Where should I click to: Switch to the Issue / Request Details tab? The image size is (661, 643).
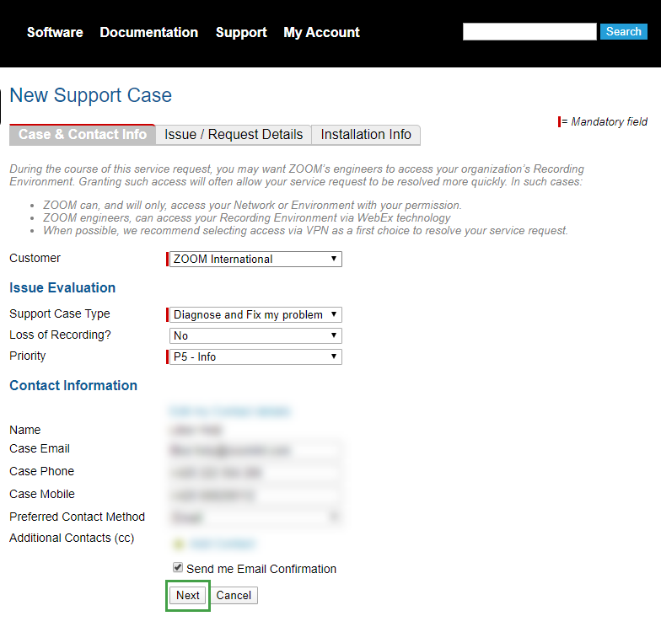[234, 135]
